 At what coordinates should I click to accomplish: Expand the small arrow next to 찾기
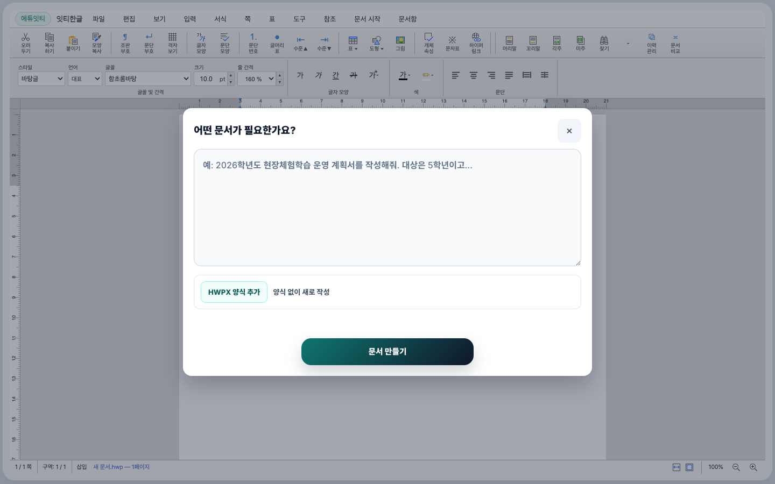tap(628, 43)
